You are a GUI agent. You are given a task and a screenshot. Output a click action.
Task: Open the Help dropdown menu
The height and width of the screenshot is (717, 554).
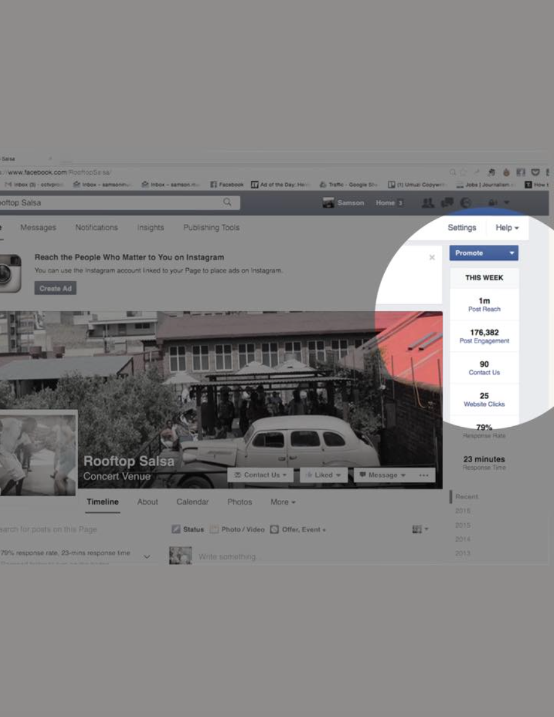pyautogui.click(x=507, y=228)
